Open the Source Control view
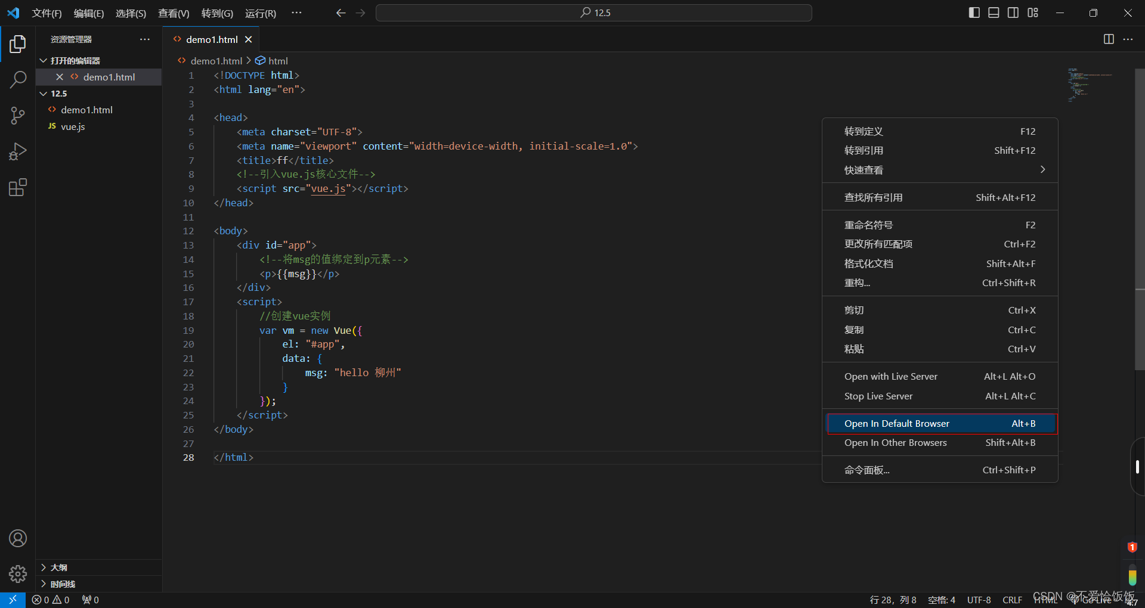Viewport: 1145px width, 608px height. (x=18, y=116)
